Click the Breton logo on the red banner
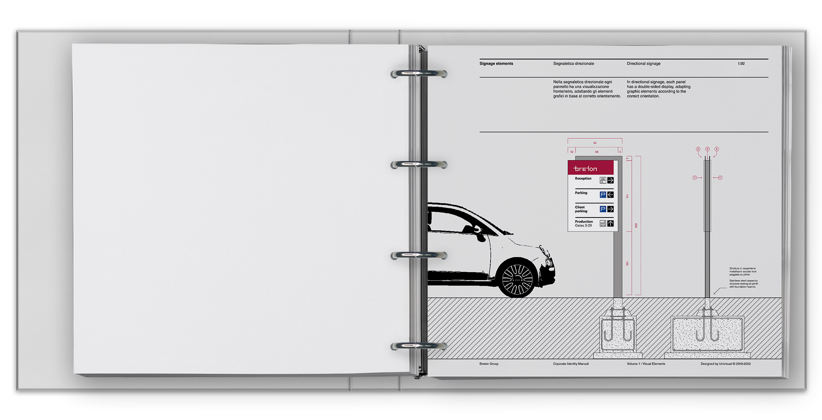The height and width of the screenshot is (420, 822). pos(585,169)
